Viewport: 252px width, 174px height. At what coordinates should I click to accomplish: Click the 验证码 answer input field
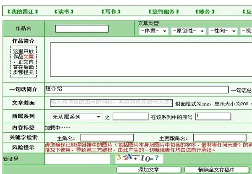pos(77,159)
